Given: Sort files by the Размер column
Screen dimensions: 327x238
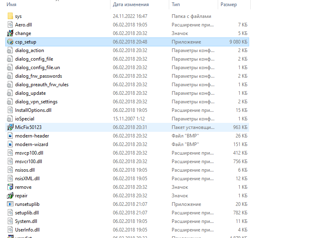Looking at the screenshot, I should (x=229, y=4).
